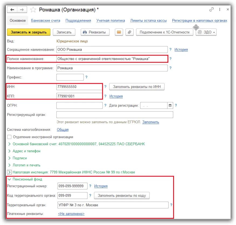The image size is (236, 225).
Task: Show help for Территориальный орган field
Action: (x=171, y=205)
